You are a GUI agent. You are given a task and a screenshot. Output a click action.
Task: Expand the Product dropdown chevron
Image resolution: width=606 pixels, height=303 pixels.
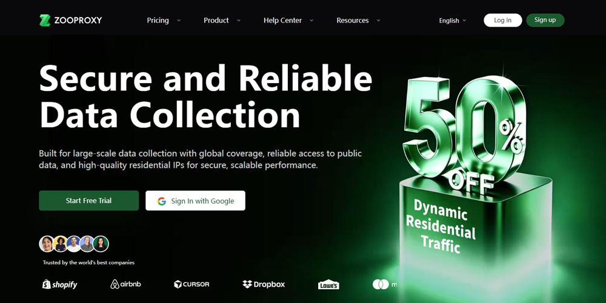(238, 21)
